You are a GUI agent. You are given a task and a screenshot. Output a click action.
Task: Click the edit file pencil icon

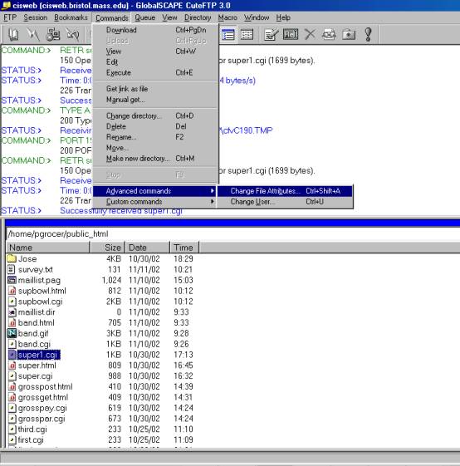click(x=271, y=35)
